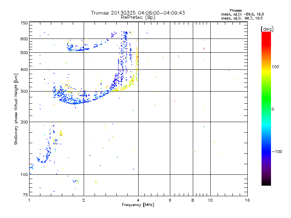Click the yellow echo cluster near 180 km
Screen dimensions: 291x218
(x=61, y=133)
